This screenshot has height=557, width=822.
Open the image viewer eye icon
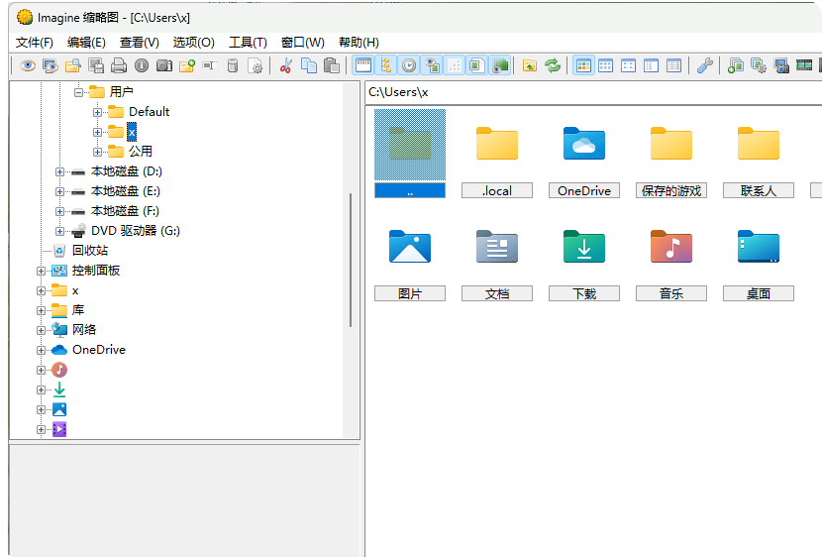click(x=28, y=65)
